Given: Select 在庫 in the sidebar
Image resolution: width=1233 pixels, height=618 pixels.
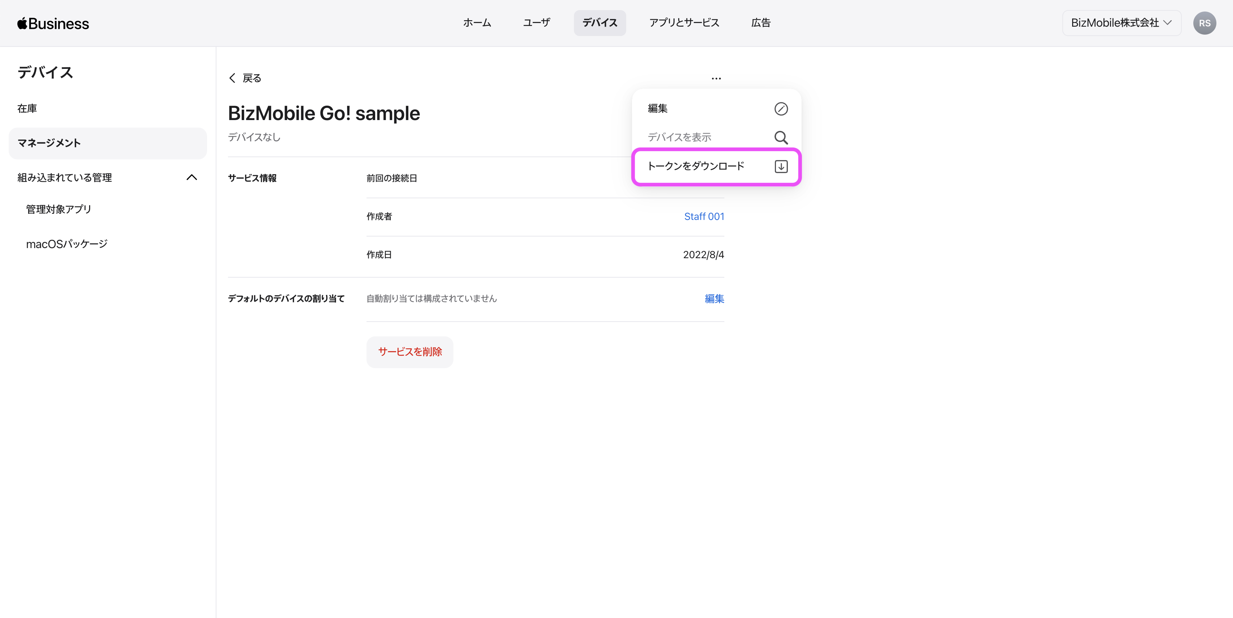Looking at the screenshot, I should [27, 109].
